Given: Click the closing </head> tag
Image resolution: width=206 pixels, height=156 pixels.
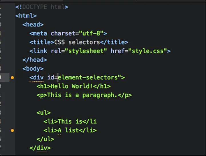Looking at the screenshot, I should click(x=35, y=60).
